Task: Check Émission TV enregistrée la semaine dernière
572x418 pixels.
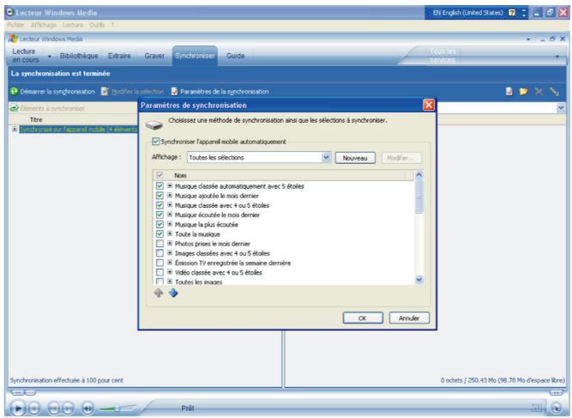Action: click(160, 263)
